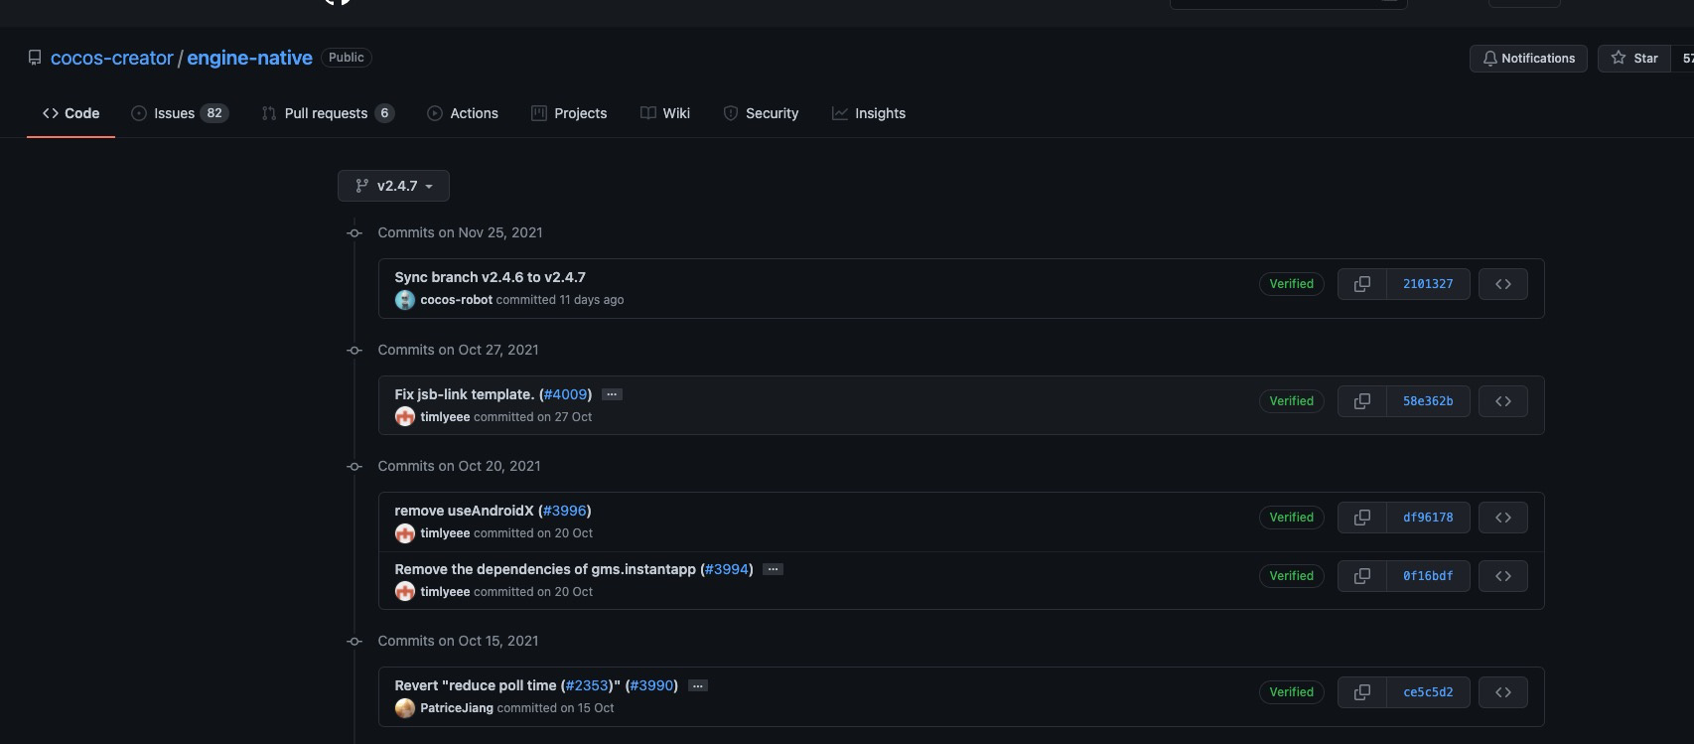Browse repository at commit 2101327
Image resolution: width=1694 pixels, height=744 pixels.
tap(1502, 284)
